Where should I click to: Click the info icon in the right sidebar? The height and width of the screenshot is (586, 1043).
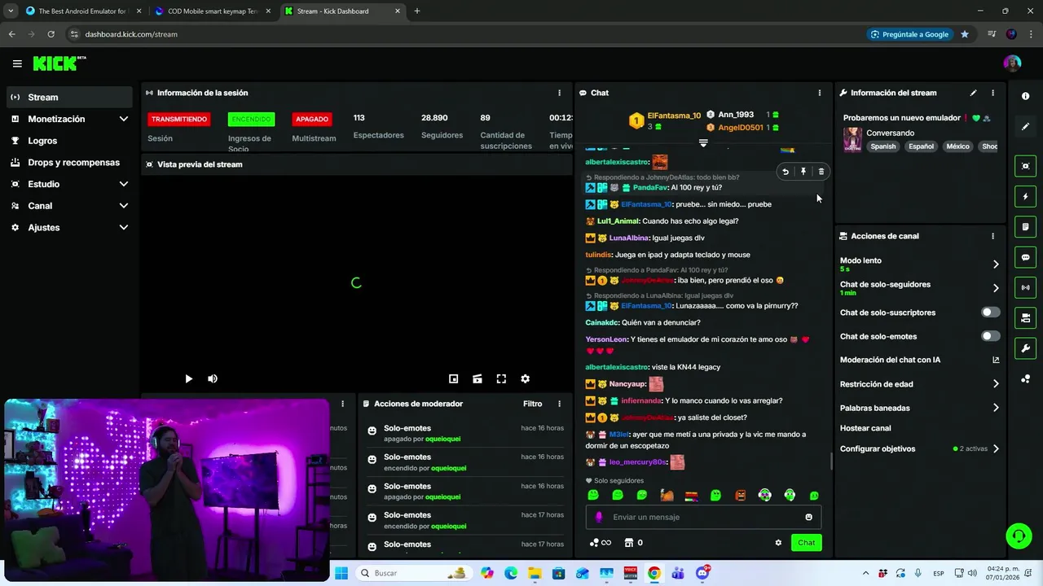click(x=1025, y=96)
